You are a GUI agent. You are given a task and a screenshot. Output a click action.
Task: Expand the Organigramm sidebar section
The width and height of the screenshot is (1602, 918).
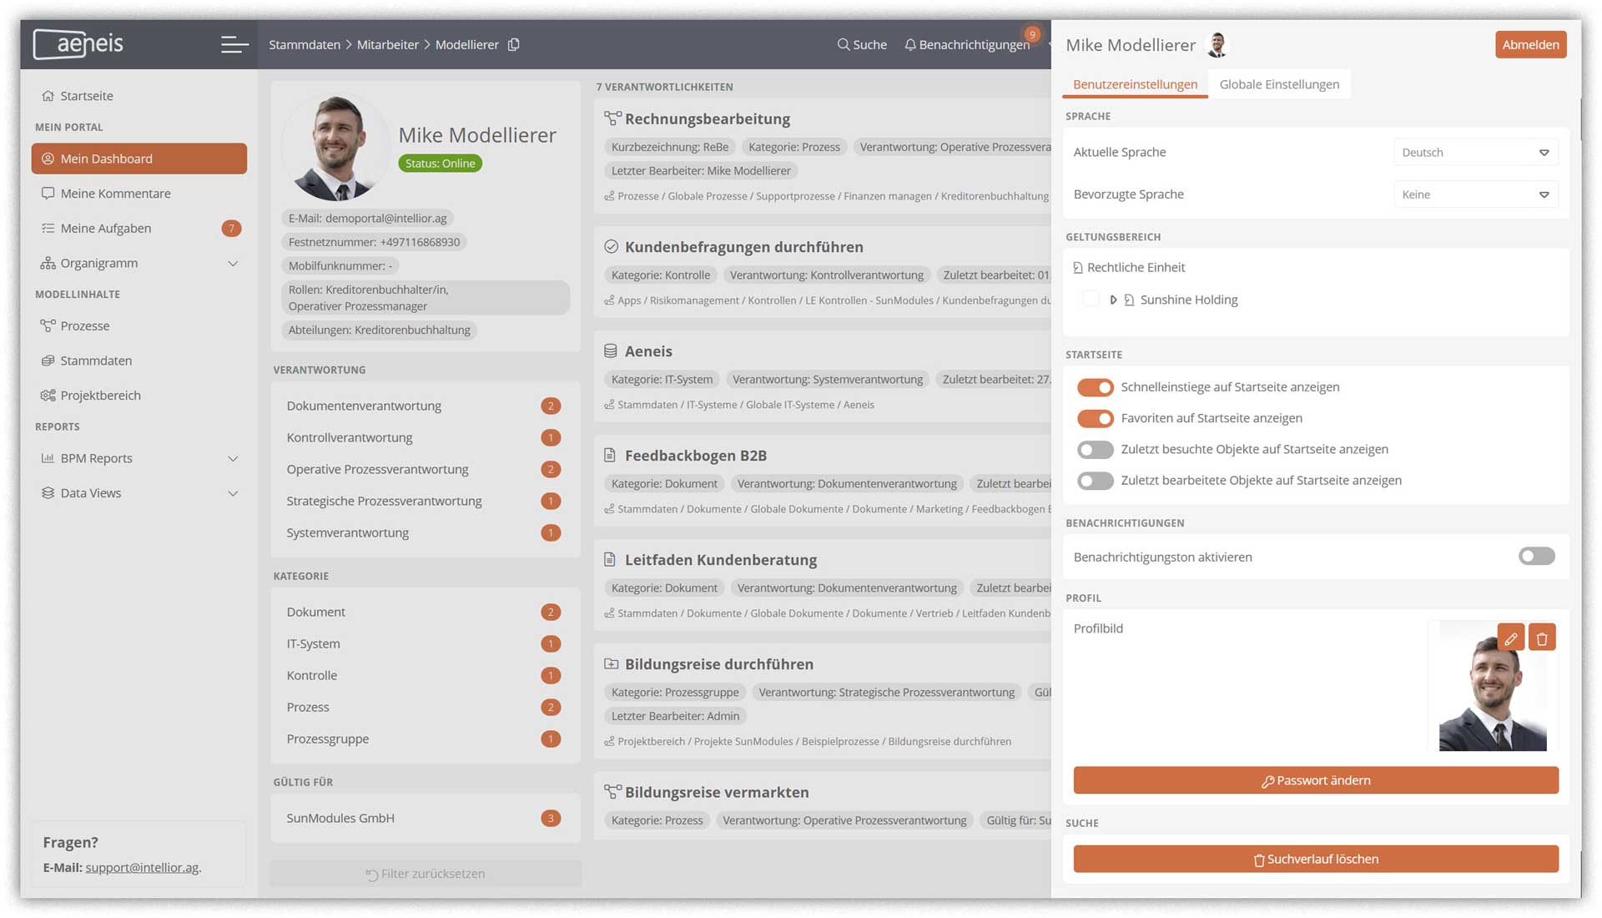tap(233, 264)
